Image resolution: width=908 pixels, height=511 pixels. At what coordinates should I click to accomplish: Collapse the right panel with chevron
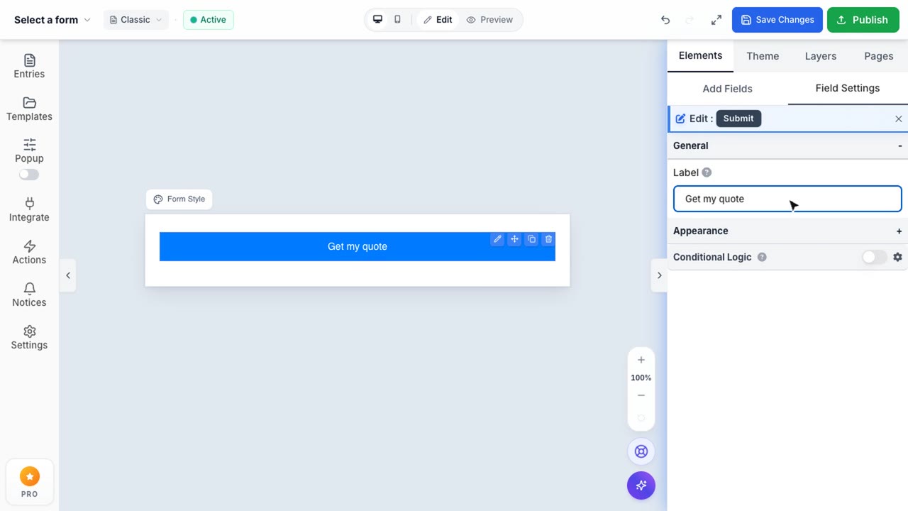[x=659, y=275]
